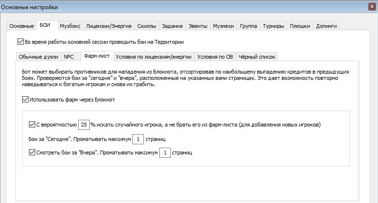
Task: Toggle the С вероятностью random player checkbox
Action: click(32, 125)
